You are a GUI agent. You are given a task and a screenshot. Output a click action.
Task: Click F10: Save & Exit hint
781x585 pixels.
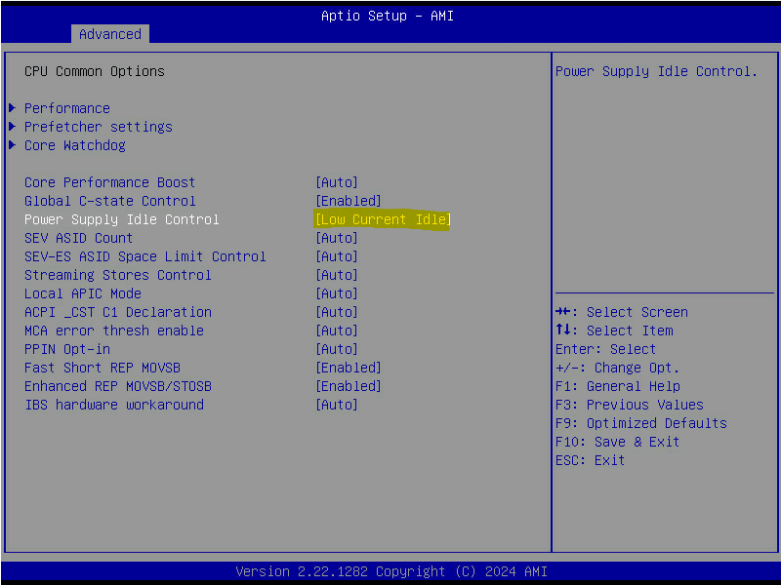point(617,442)
